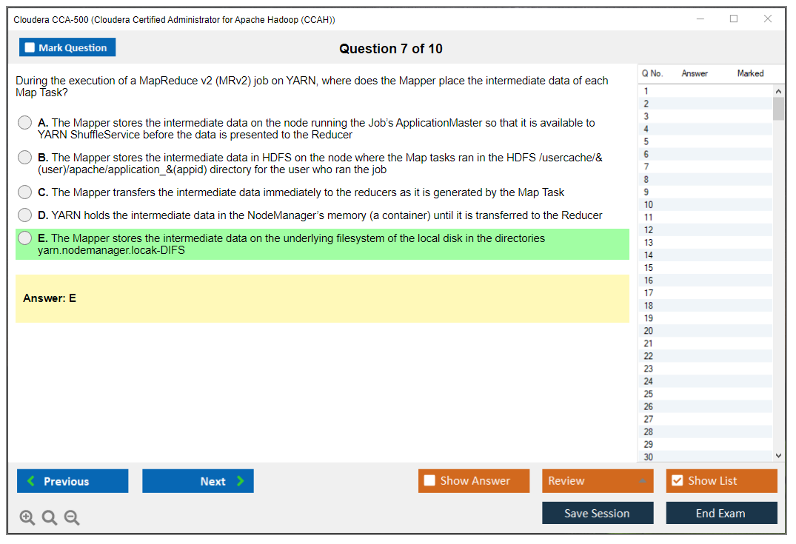
Task: Pick answer option C radio button
Action: pos(25,192)
